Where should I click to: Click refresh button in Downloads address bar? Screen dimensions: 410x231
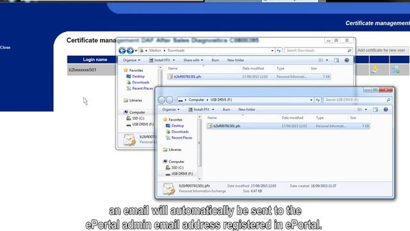click(279, 50)
